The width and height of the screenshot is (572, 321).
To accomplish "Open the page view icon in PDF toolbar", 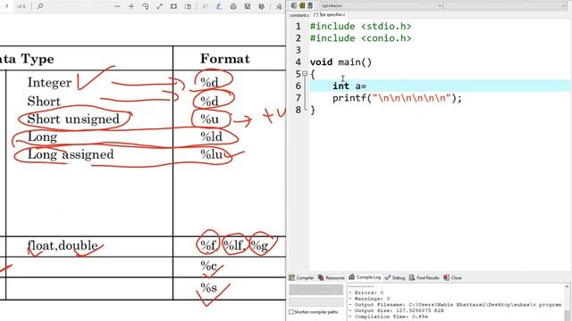I will coord(188,6).
